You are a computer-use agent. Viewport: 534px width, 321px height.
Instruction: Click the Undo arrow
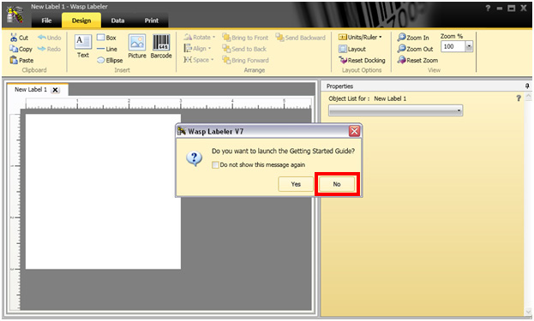pyautogui.click(x=50, y=38)
